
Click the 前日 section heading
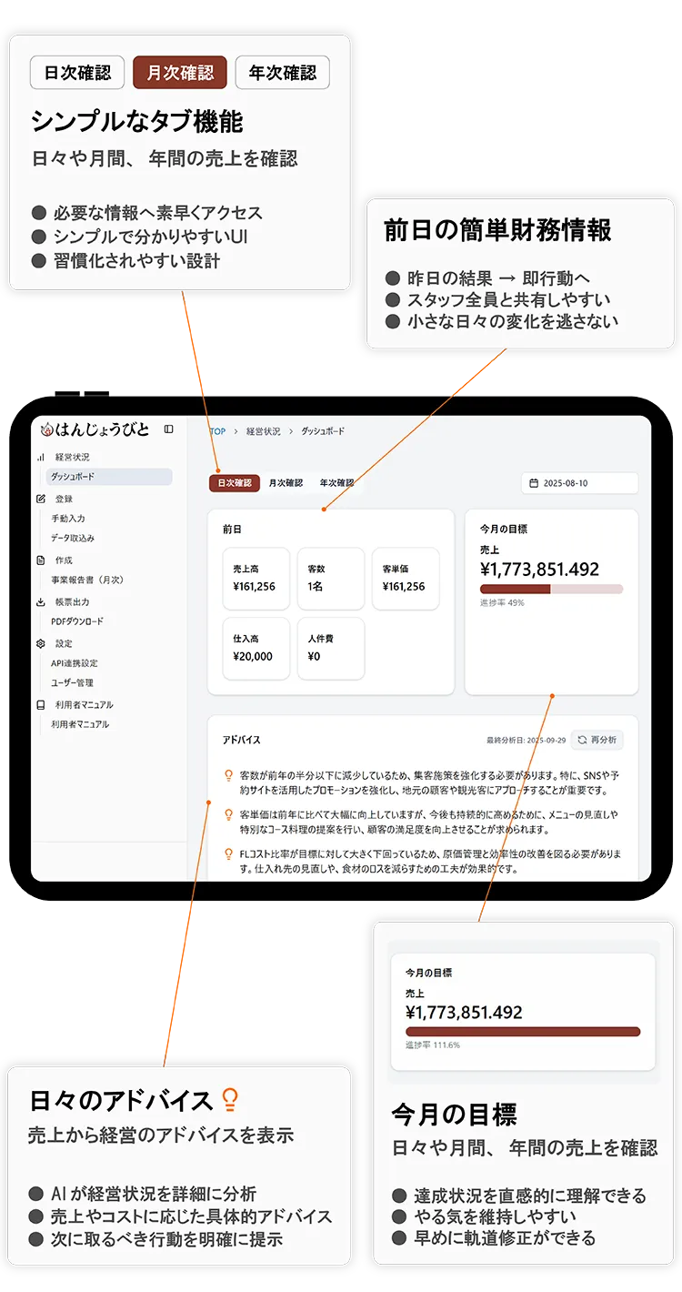coord(231,529)
